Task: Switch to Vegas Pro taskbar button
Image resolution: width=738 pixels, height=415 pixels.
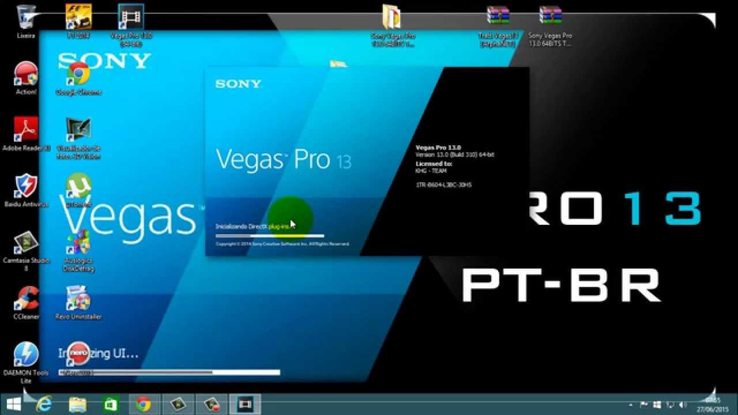Action: click(245, 404)
